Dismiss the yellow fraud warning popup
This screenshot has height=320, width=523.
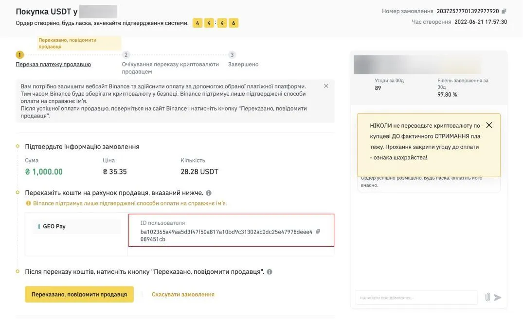(x=489, y=125)
